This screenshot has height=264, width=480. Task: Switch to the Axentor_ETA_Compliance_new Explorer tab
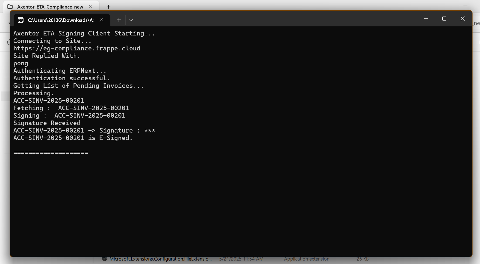point(50,7)
